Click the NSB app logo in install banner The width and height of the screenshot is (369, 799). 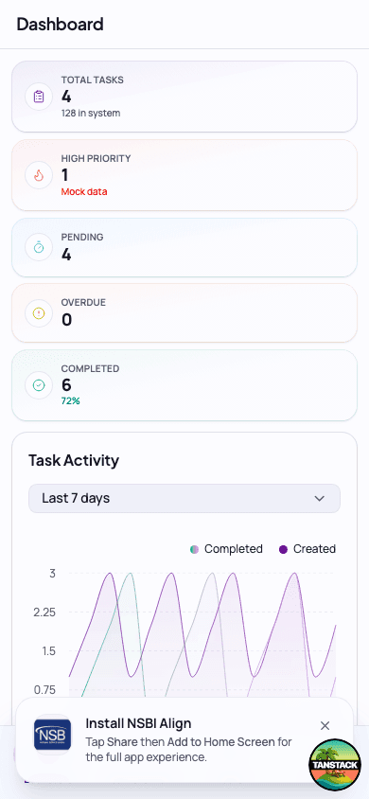pos(52,735)
